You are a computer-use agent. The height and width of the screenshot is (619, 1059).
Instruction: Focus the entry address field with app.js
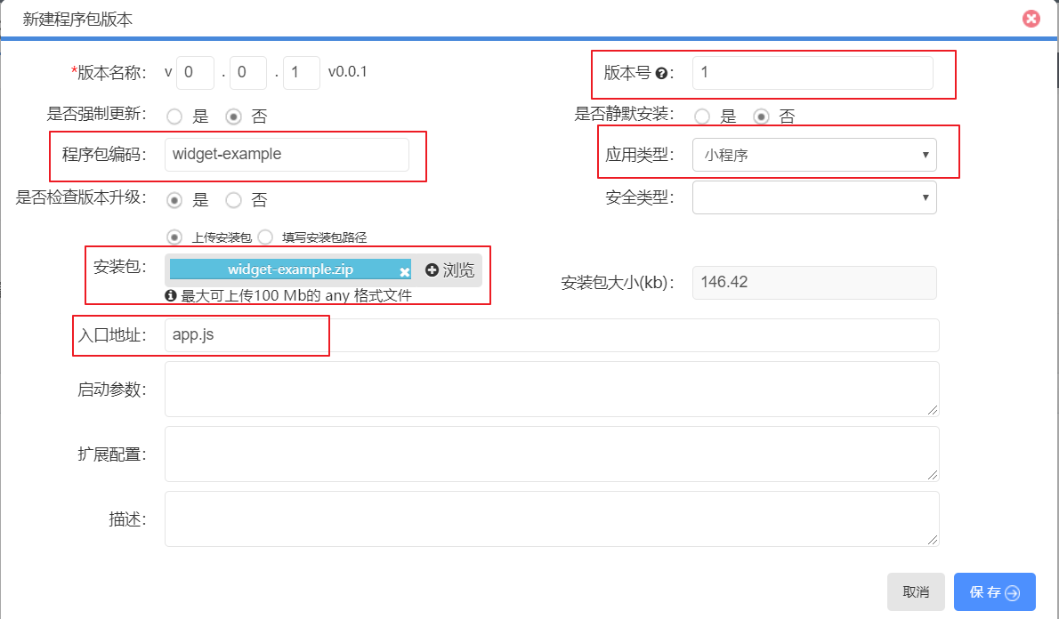pos(552,335)
